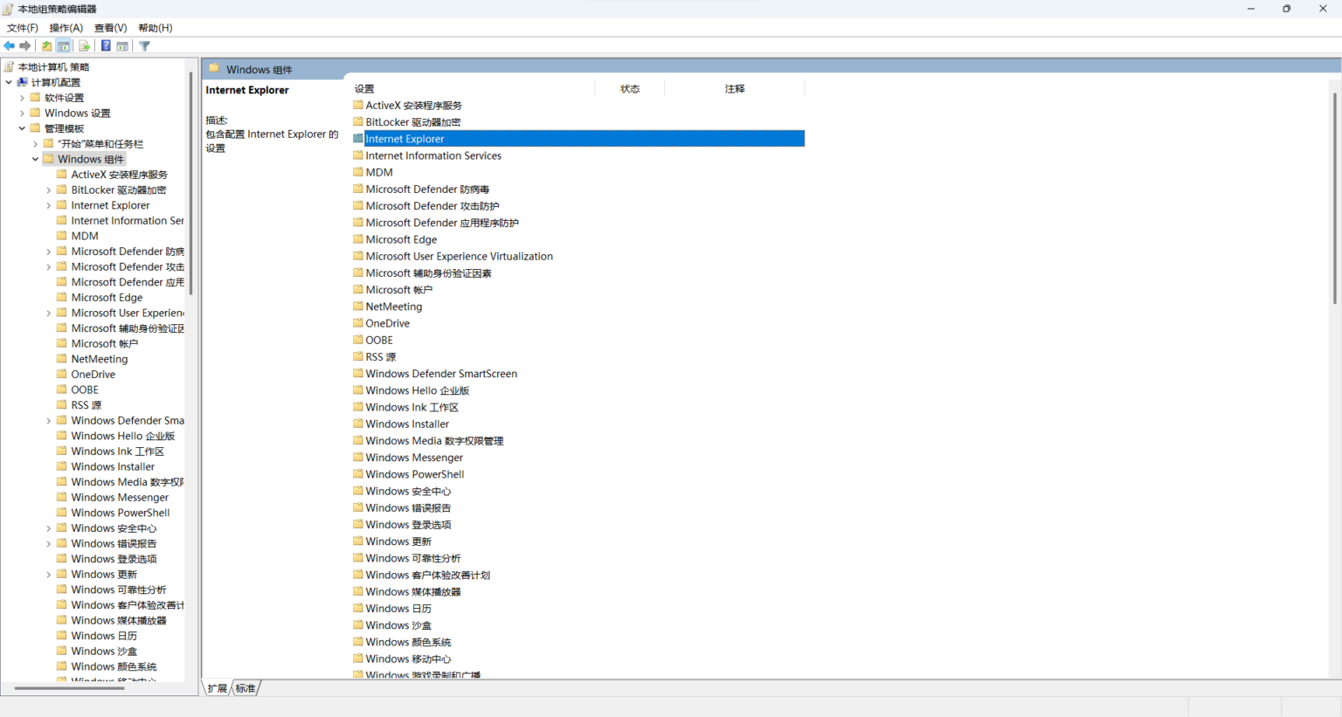Screen dimensions: 1342x717
Task: Expand the BitLocker 驱动器加密 tree node
Action: 49,190
